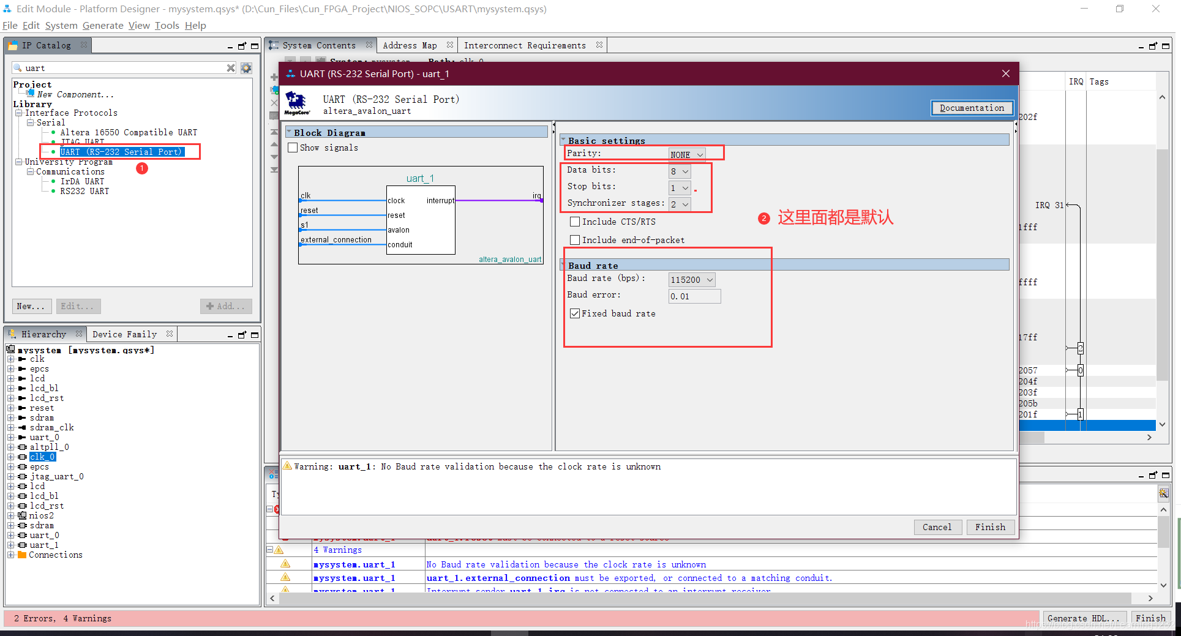Open the Data bits dropdown
1181x636 pixels.
click(680, 171)
